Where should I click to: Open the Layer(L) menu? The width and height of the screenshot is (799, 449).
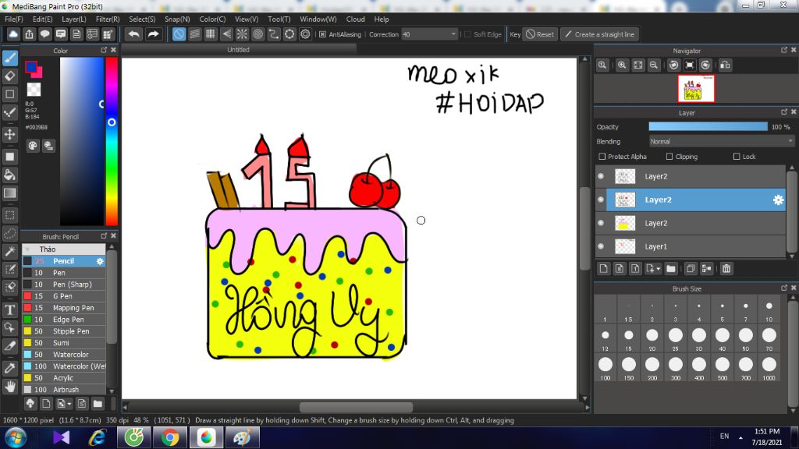(x=74, y=19)
